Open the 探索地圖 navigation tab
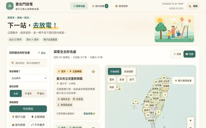Screen dimensions: 206x128 pos(79,6)
